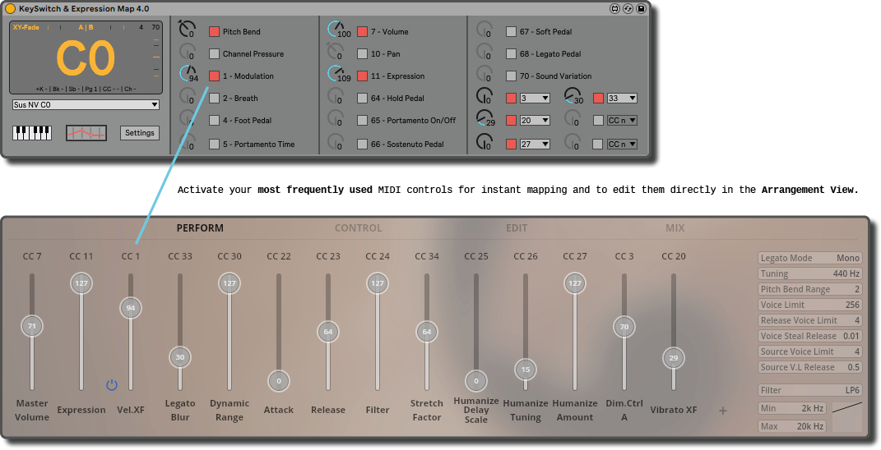Click the Release Voice Limit field
The image size is (881, 450).
pyautogui.click(x=809, y=320)
